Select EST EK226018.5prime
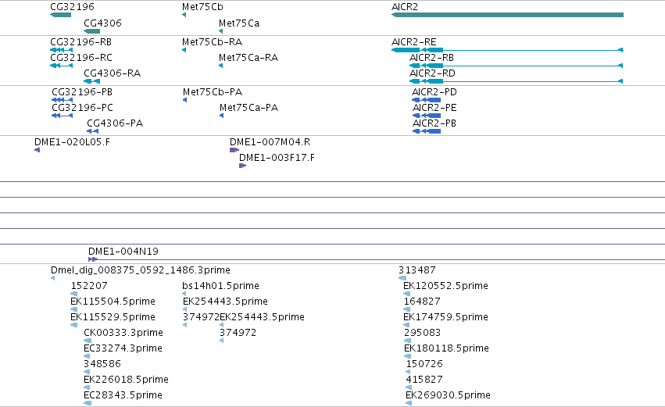The height and width of the screenshot is (407, 665). click(x=126, y=379)
